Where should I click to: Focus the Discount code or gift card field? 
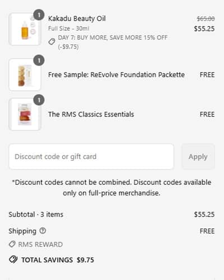(x=91, y=157)
